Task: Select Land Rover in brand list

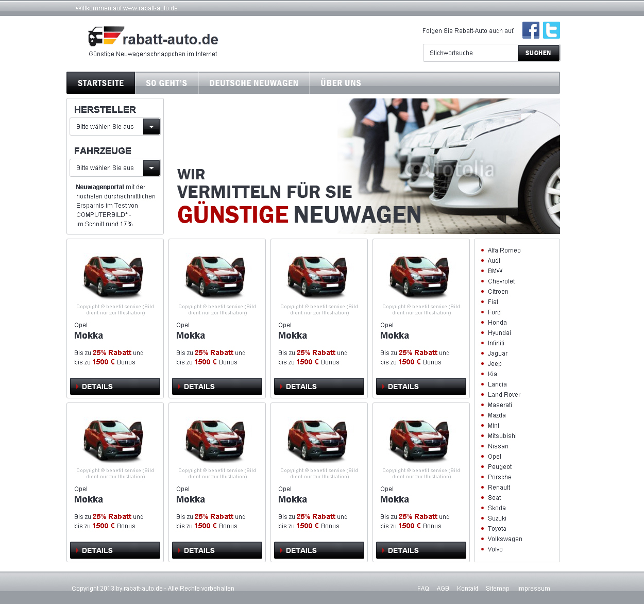Action: pyautogui.click(x=504, y=395)
